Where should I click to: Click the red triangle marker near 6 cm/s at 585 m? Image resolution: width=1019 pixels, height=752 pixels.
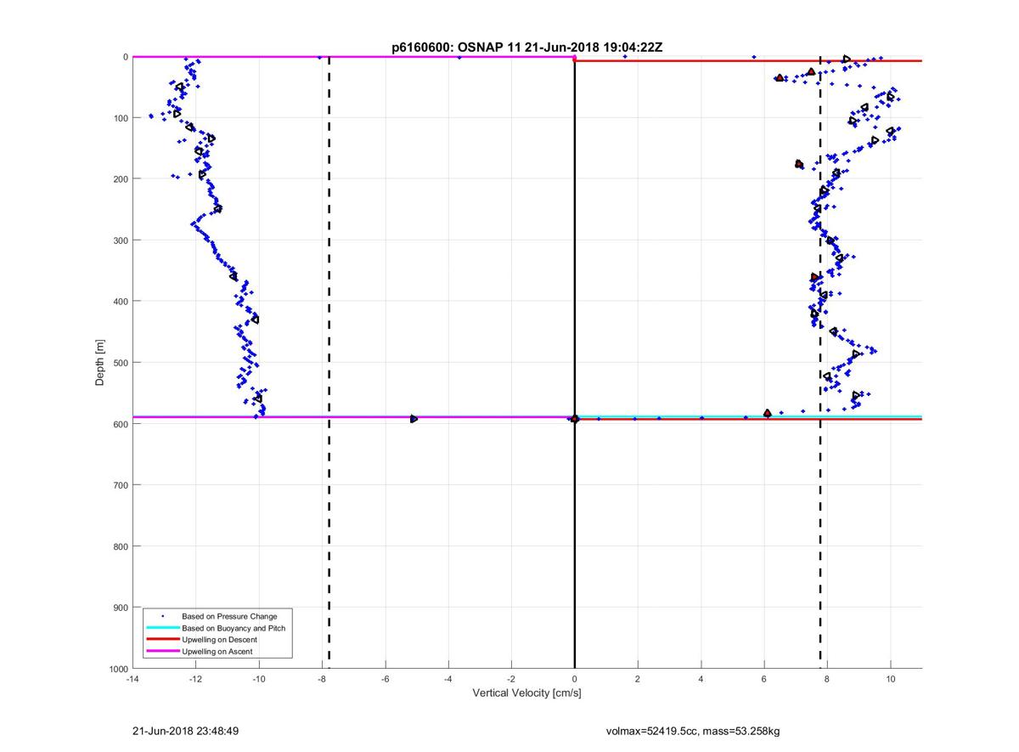click(x=768, y=413)
